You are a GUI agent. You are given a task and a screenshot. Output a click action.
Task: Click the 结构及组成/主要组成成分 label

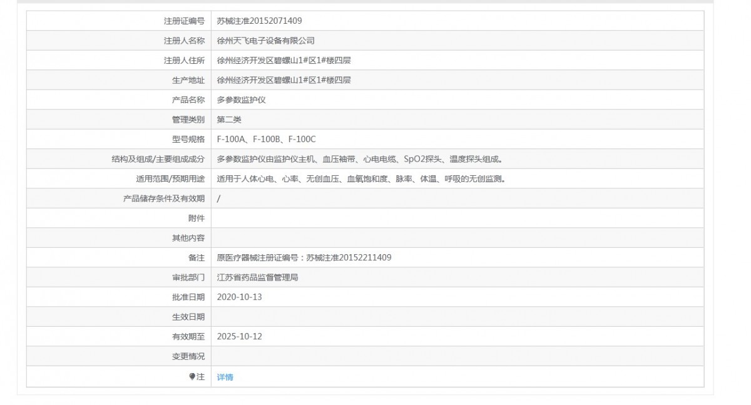click(158, 159)
